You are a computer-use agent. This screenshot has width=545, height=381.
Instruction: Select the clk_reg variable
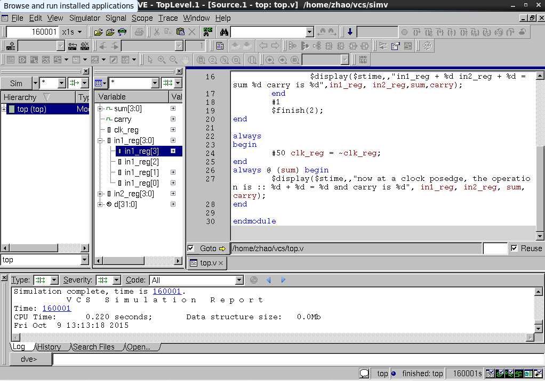click(x=126, y=130)
